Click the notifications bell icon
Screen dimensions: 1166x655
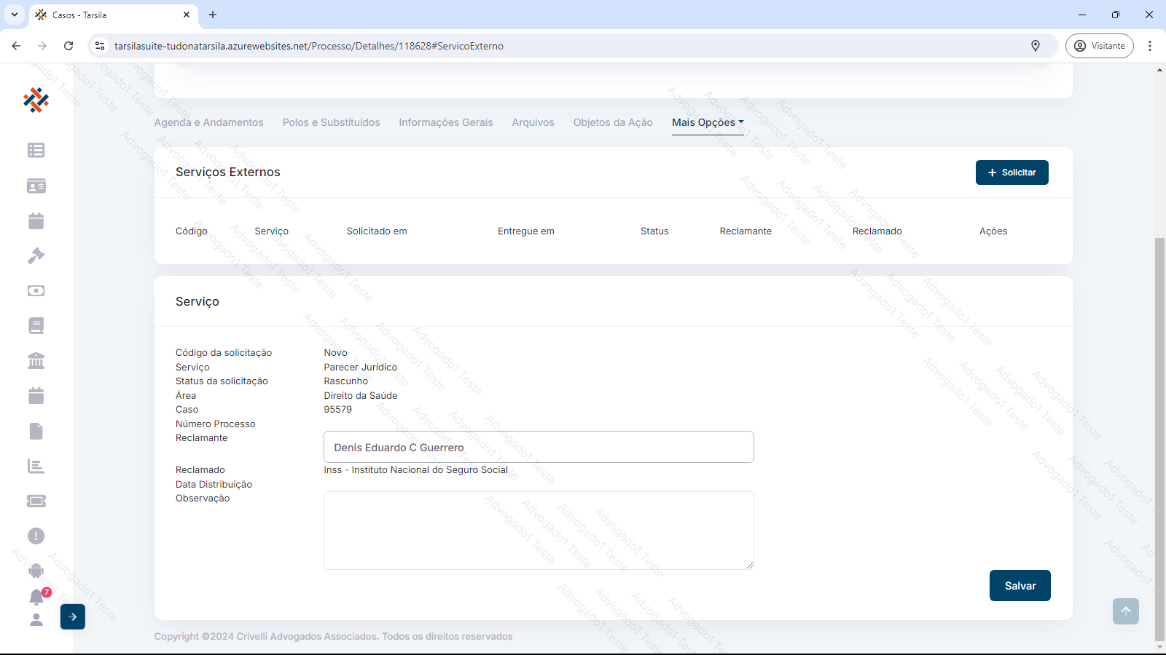[x=36, y=598]
